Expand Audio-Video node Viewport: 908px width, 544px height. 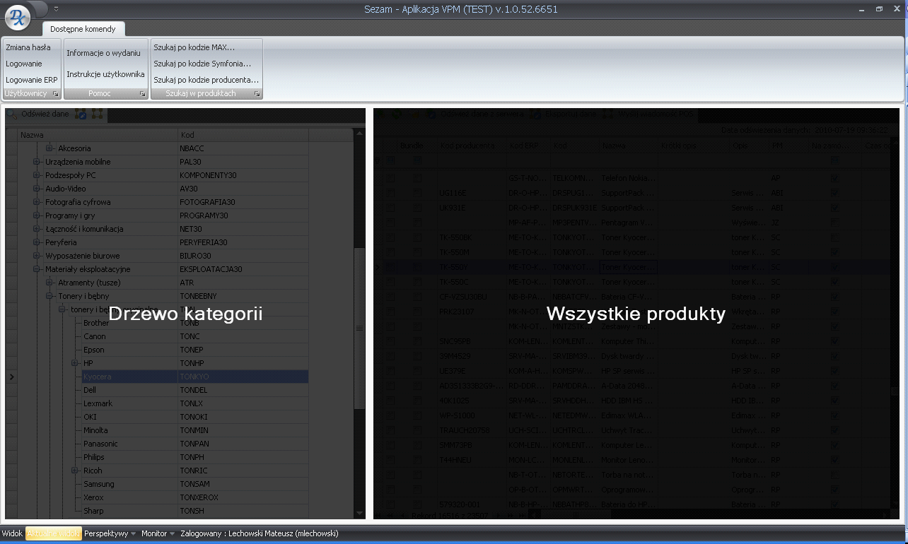coord(37,189)
